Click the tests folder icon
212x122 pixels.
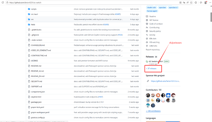coord(29,25)
